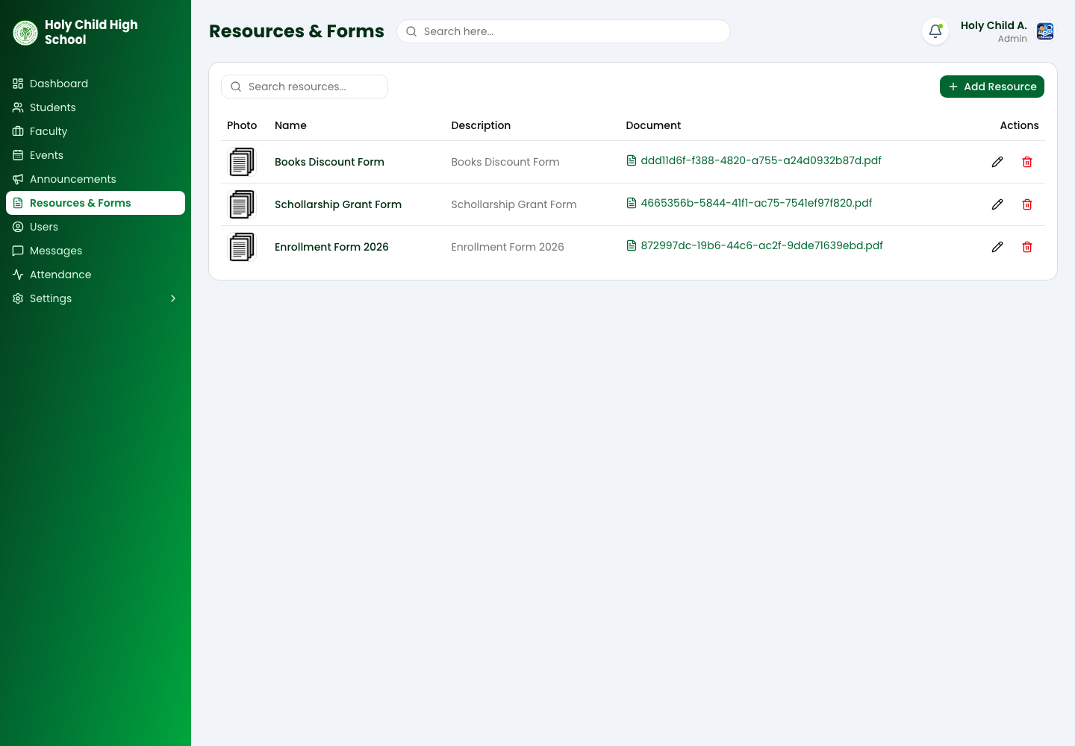Viewport: 1075px width, 746px height.
Task: Open 872997dc-19b6-44c6 pdf document link
Action: tap(755, 245)
